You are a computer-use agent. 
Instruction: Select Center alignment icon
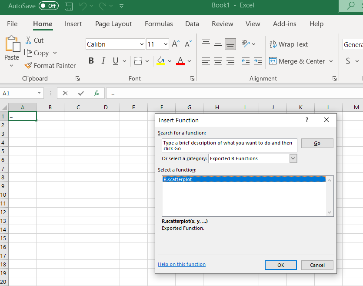pyautogui.click(x=218, y=61)
